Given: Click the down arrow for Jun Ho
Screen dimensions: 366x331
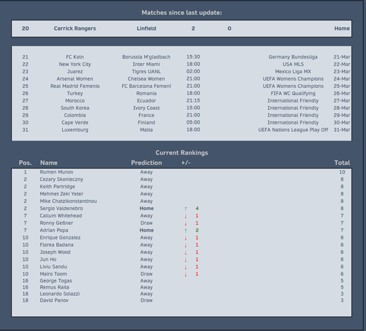Looking at the screenshot, I should (186, 260).
